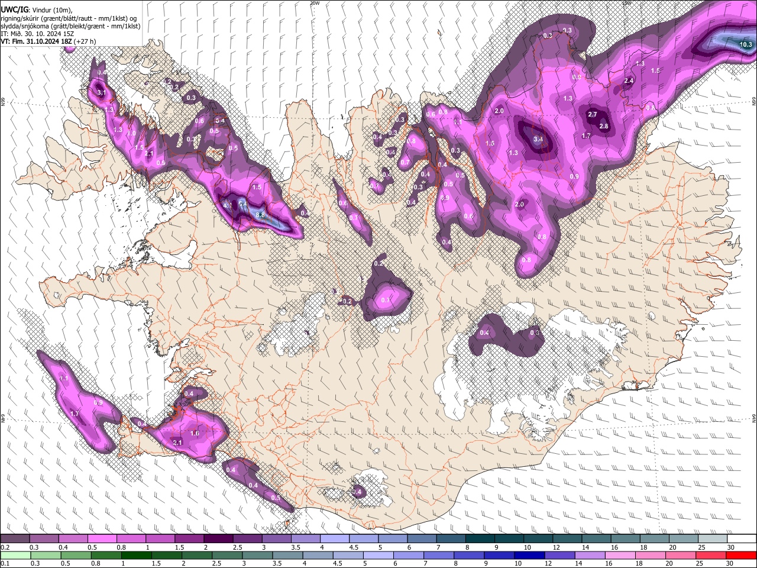Click the valid time 'VT: Fim. 31.10.2024 18Z' line
This screenshot has width=757, height=568.
click(x=37, y=41)
